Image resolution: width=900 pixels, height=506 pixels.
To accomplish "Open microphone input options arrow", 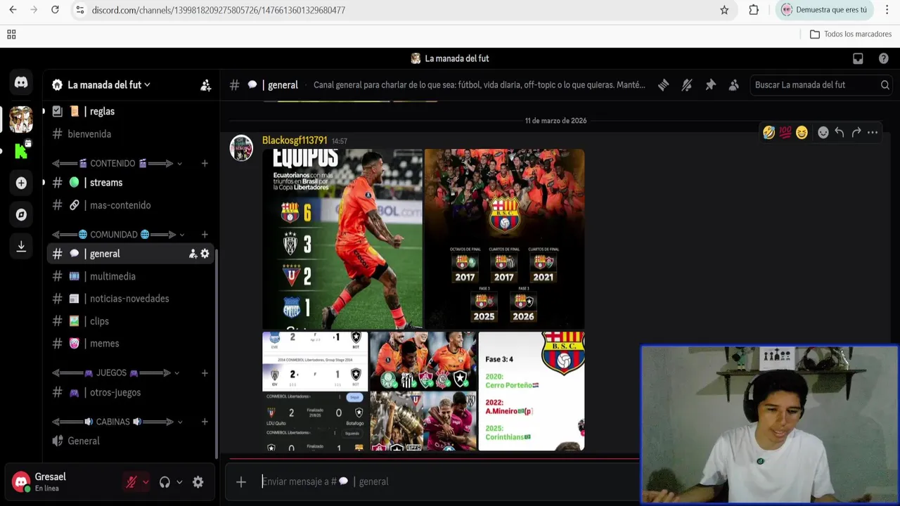I will (146, 482).
